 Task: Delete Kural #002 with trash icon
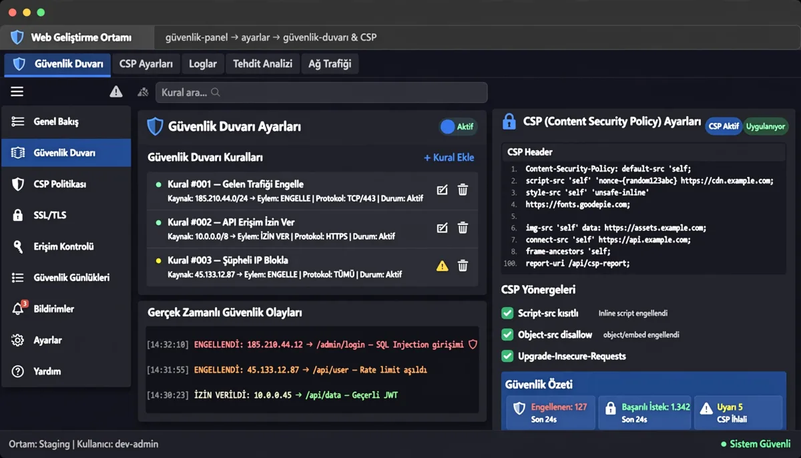[463, 228]
